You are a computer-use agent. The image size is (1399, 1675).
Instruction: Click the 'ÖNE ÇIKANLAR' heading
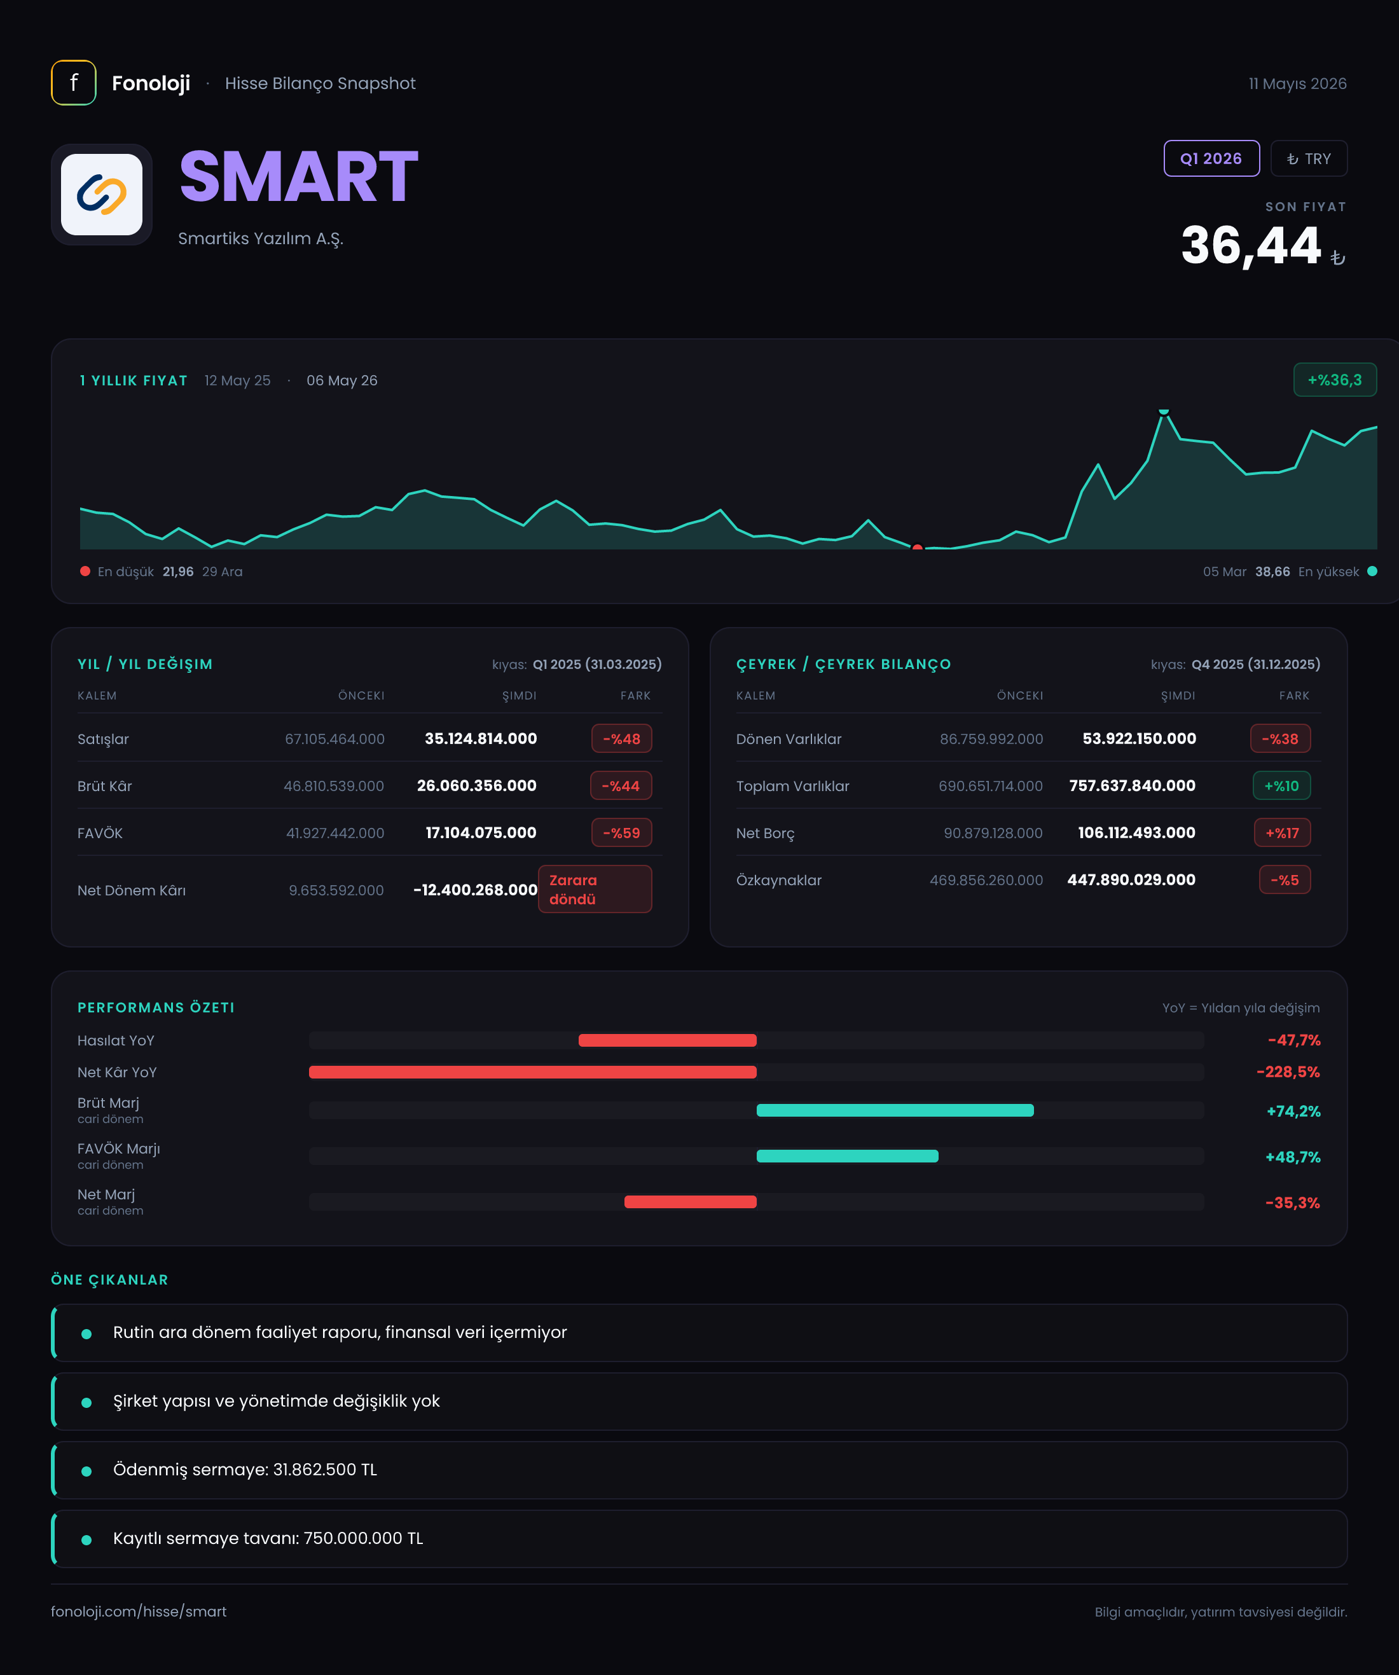[109, 1279]
